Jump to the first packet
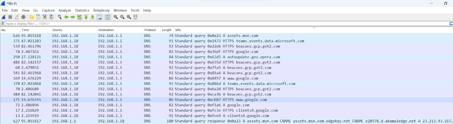The image size is (453, 124). coord(86,17)
